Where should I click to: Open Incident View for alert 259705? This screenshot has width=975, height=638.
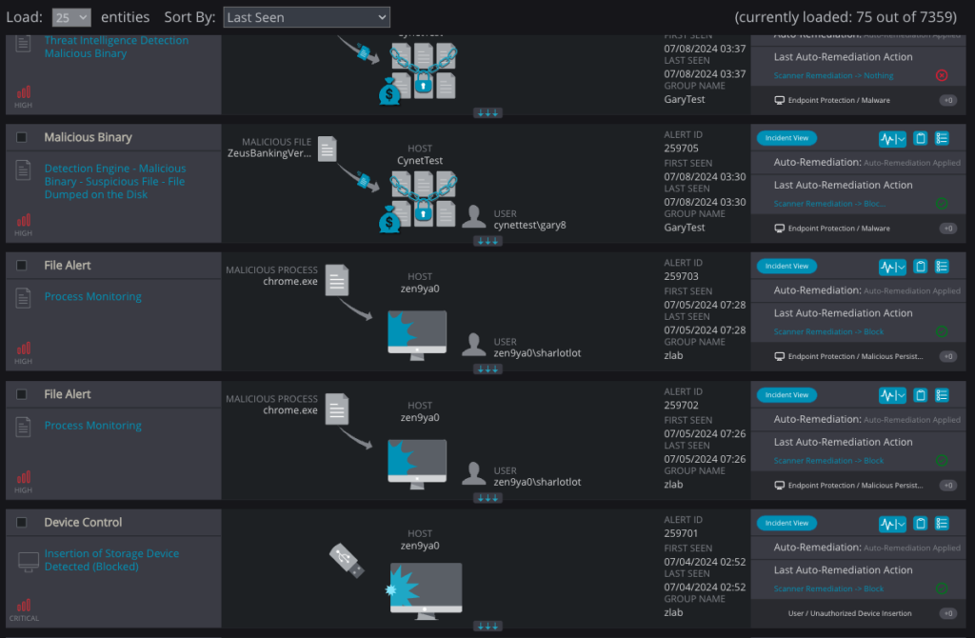[x=786, y=138]
